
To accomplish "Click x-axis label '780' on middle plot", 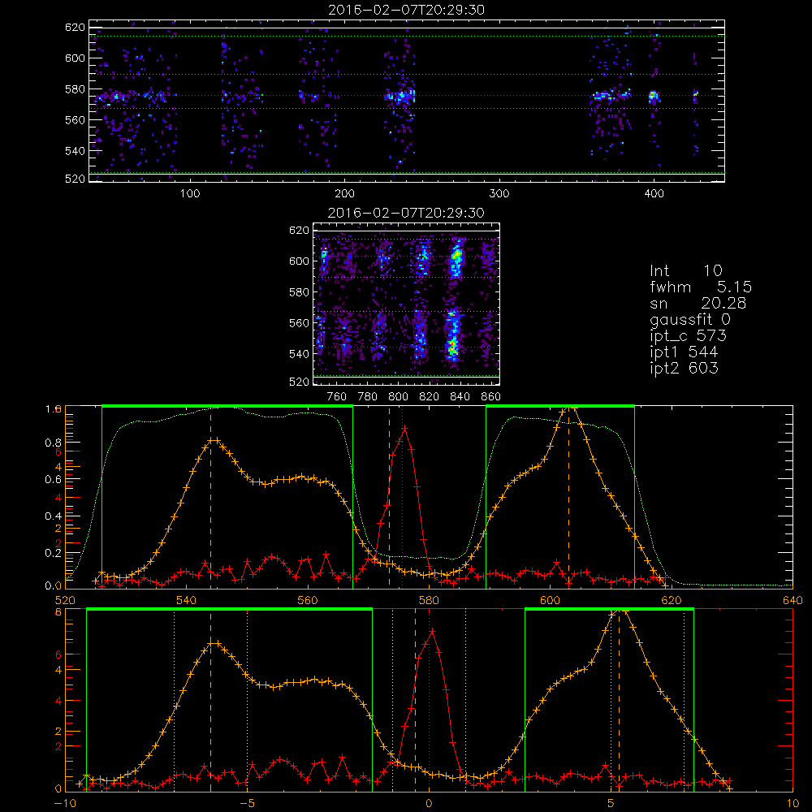I will [368, 397].
